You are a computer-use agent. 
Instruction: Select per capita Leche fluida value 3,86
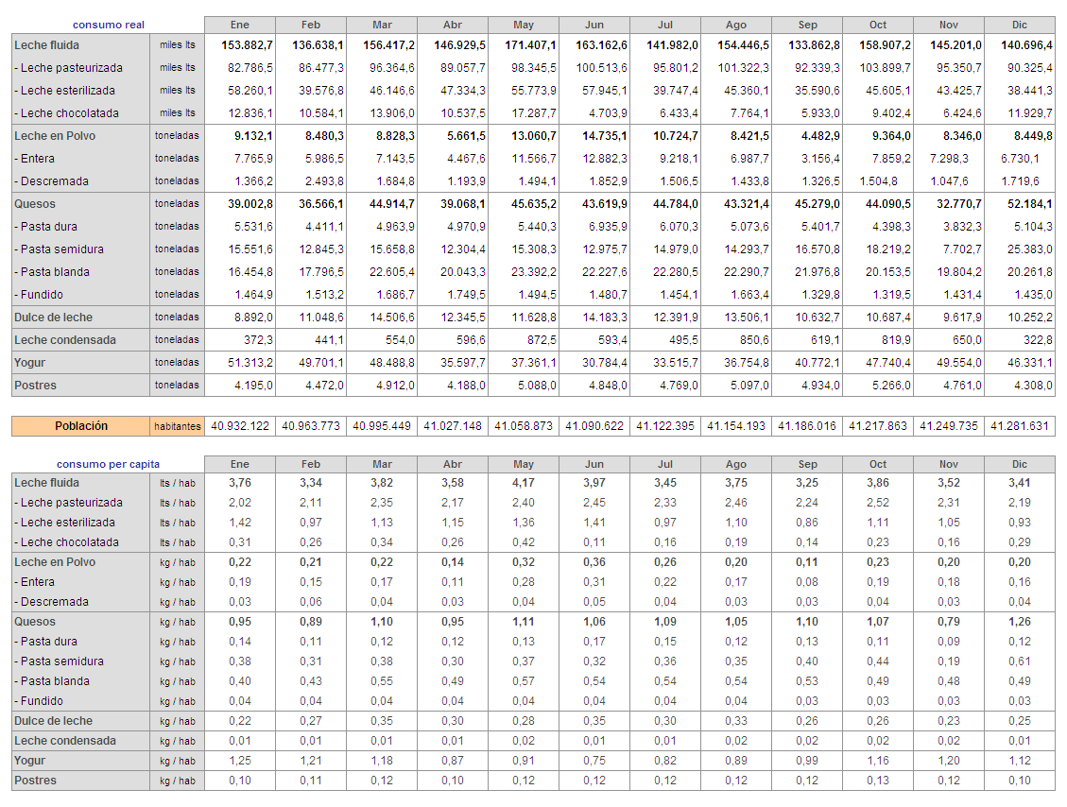tap(878, 483)
